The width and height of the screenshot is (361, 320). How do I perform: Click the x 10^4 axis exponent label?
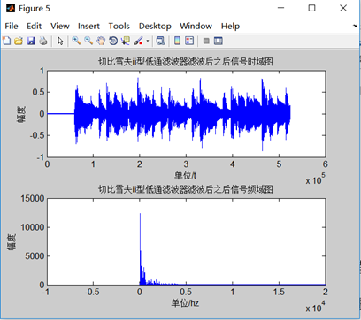315,307
